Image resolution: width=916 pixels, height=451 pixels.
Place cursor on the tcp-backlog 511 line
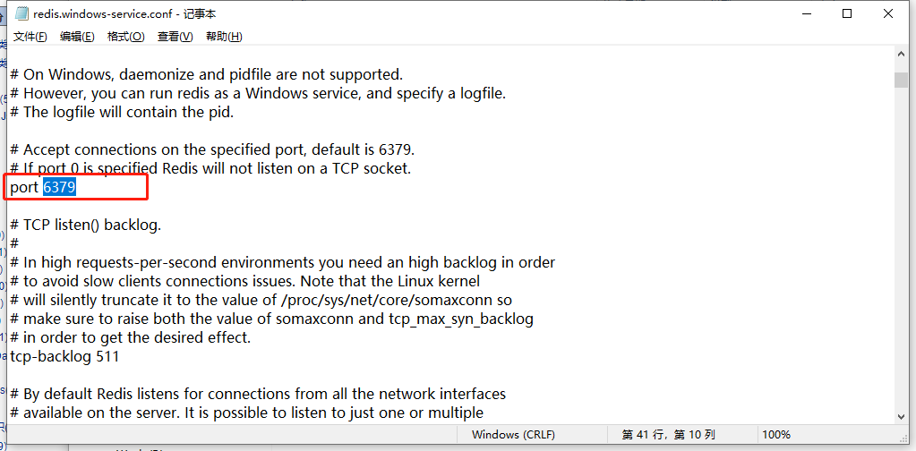[x=64, y=356]
